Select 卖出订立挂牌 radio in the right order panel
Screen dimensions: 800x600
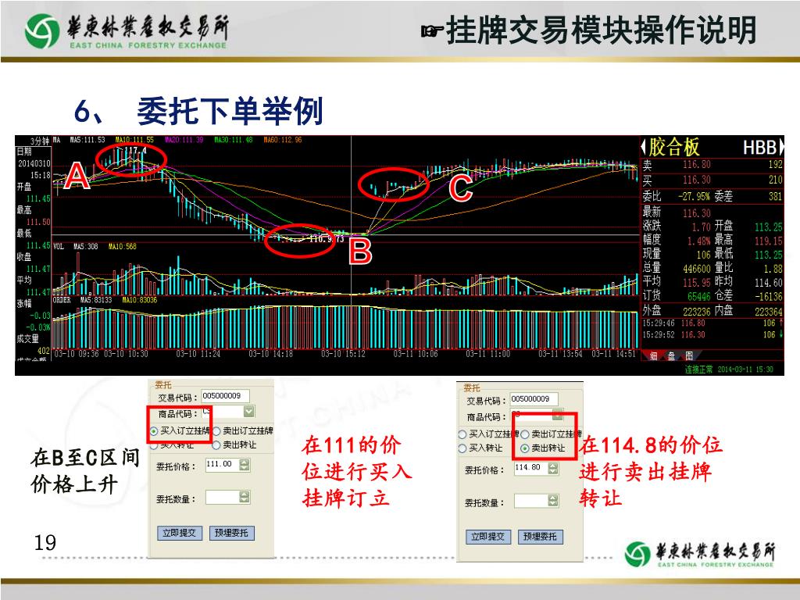click(524, 434)
